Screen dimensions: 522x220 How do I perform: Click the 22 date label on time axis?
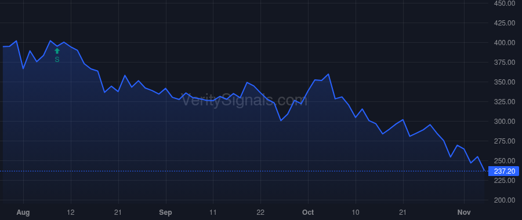pos(260,212)
